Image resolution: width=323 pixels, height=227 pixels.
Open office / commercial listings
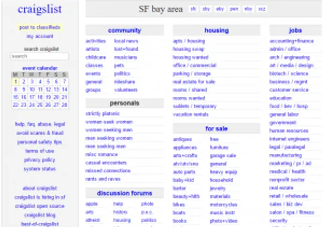pos(194,65)
